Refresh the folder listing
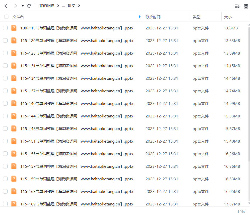The image size is (250, 215). tap(29, 6)
